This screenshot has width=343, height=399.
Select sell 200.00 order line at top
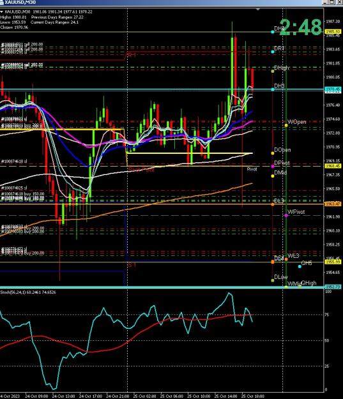[22, 44]
